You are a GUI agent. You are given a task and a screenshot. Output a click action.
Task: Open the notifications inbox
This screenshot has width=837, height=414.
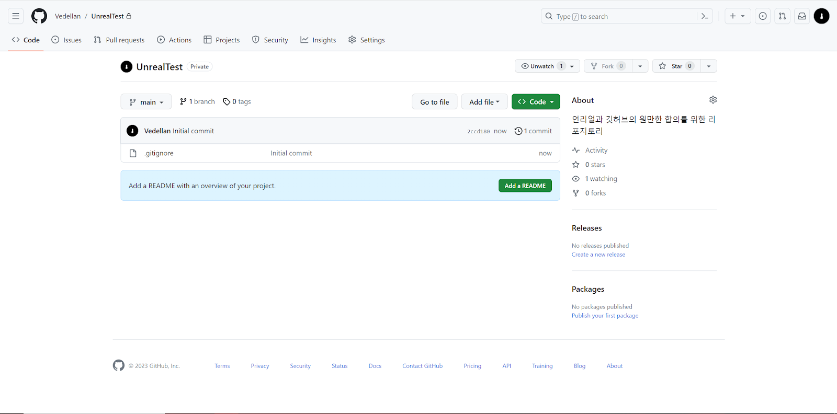click(x=801, y=16)
